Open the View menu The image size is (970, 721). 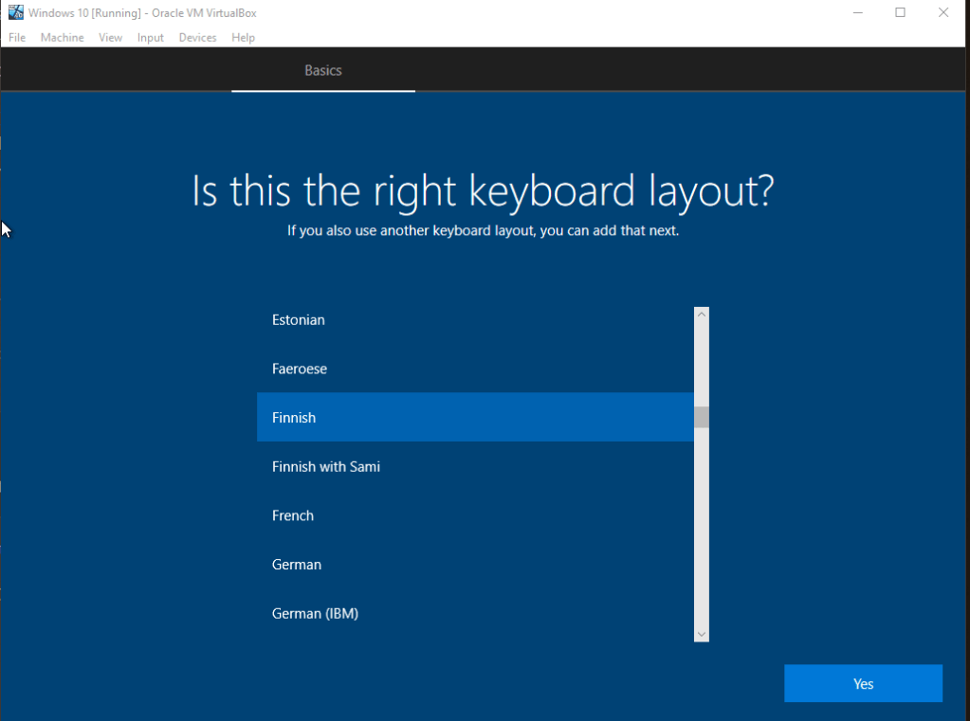(111, 38)
